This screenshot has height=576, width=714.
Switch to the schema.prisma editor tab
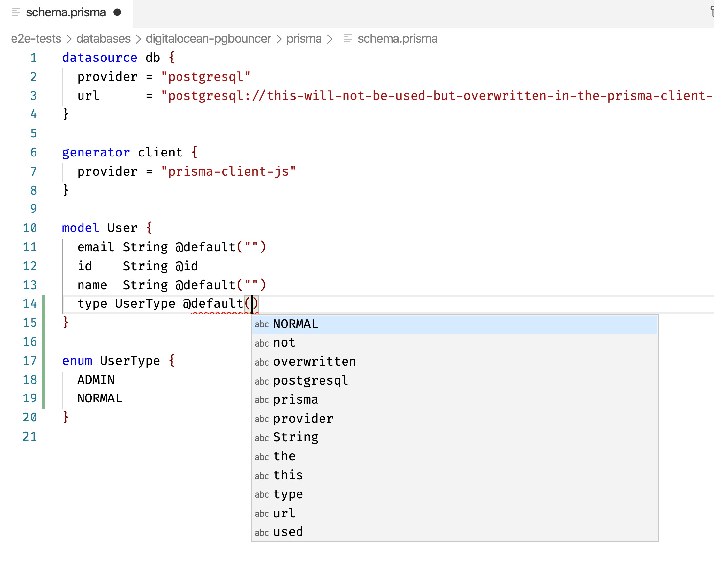click(65, 12)
